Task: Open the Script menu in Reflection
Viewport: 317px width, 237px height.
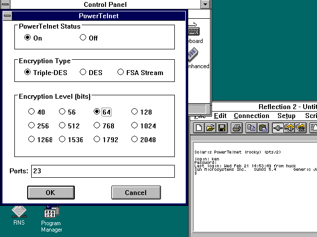Action: click(x=311, y=116)
